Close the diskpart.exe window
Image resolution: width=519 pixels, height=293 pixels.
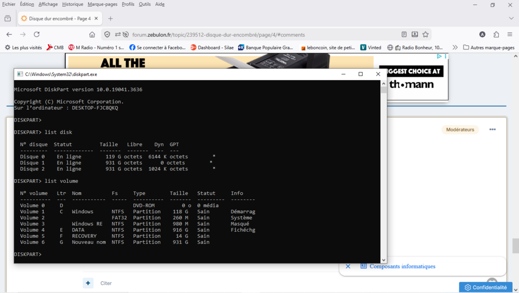pyautogui.click(x=378, y=74)
